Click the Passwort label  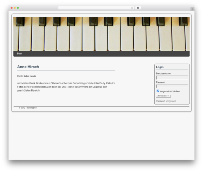[160, 82]
